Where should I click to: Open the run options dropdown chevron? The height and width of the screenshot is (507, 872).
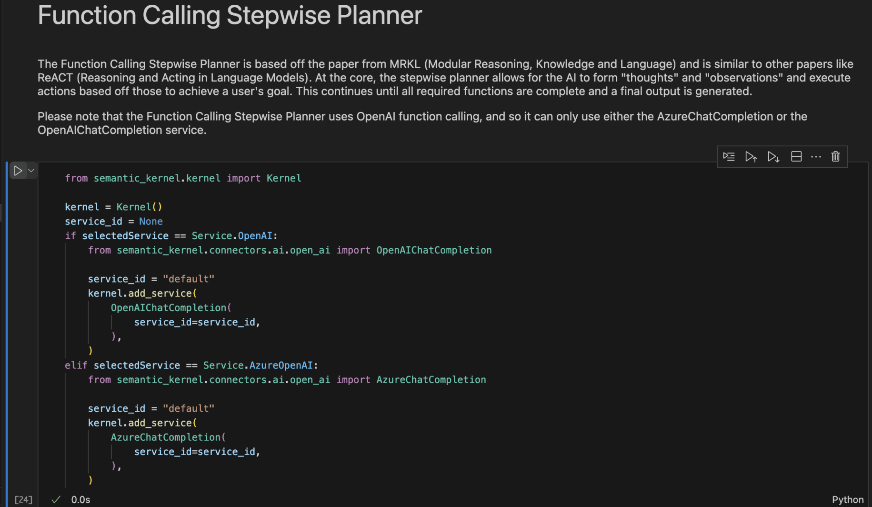pyautogui.click(x=31, y=171)
